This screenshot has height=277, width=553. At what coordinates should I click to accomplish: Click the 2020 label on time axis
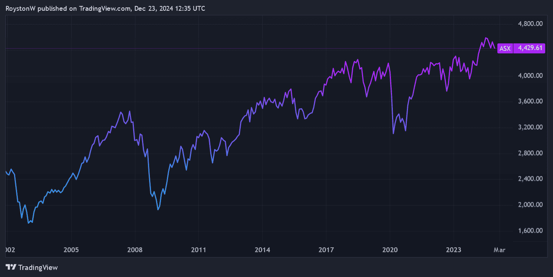coord(389,250)
